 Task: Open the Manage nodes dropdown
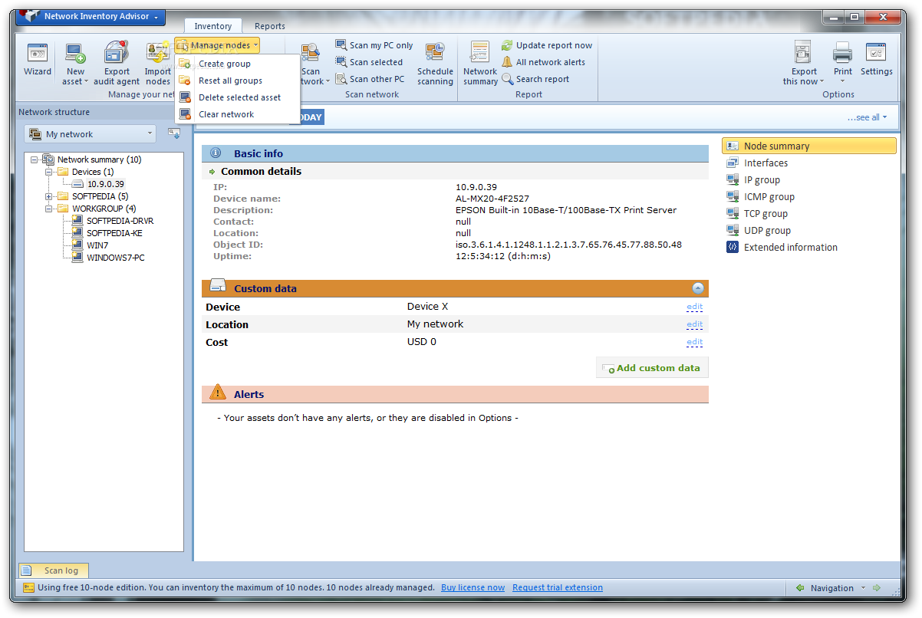click(218, 45)
